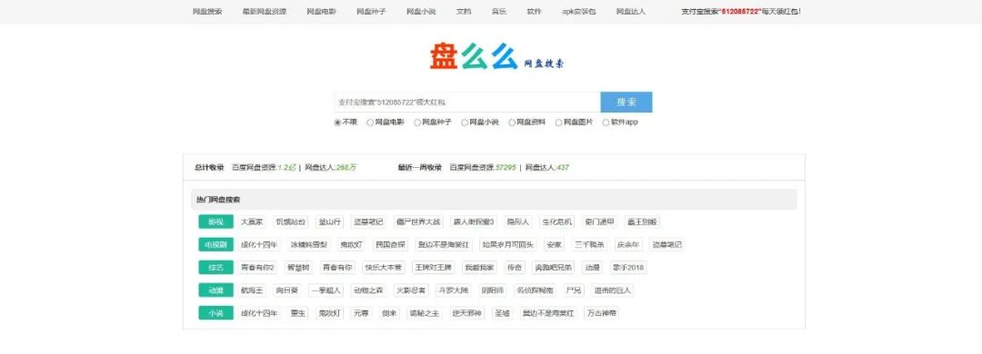This screenshot has height=354, width=982.
Task: Click the green 电视剧 category button
Action: [215, 244]
